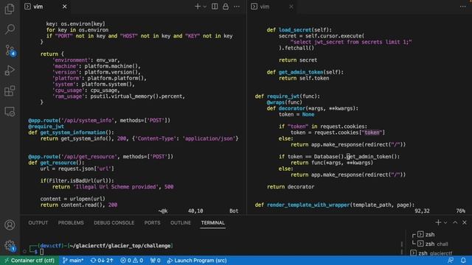Switch to the OUTLINE panel tab
The width and height of the screenshot is (472, 265).
pos(180,222)
